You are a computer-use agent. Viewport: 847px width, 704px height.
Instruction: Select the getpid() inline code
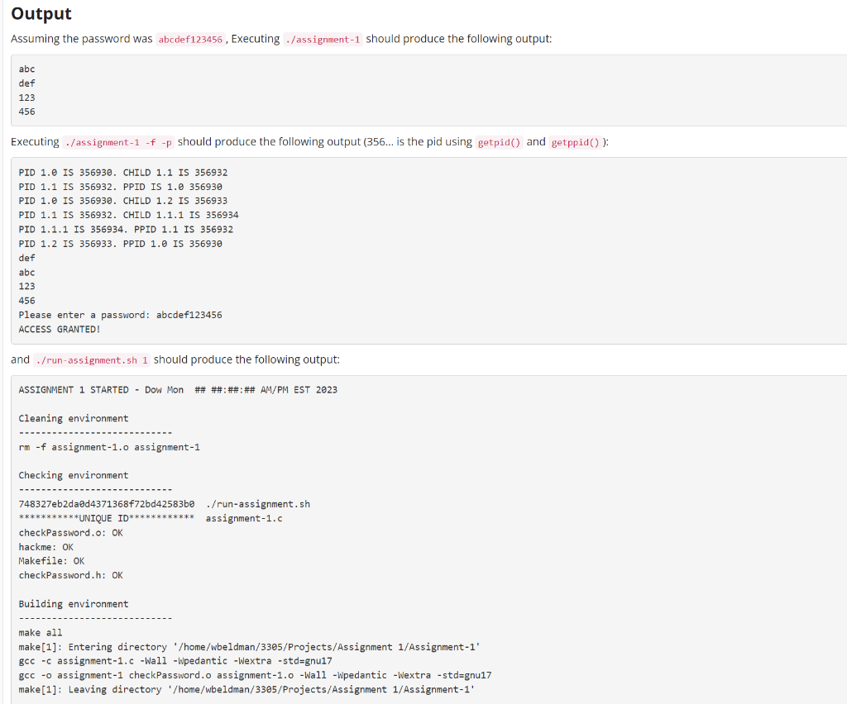pyautogui.click(x=500, y=141)
